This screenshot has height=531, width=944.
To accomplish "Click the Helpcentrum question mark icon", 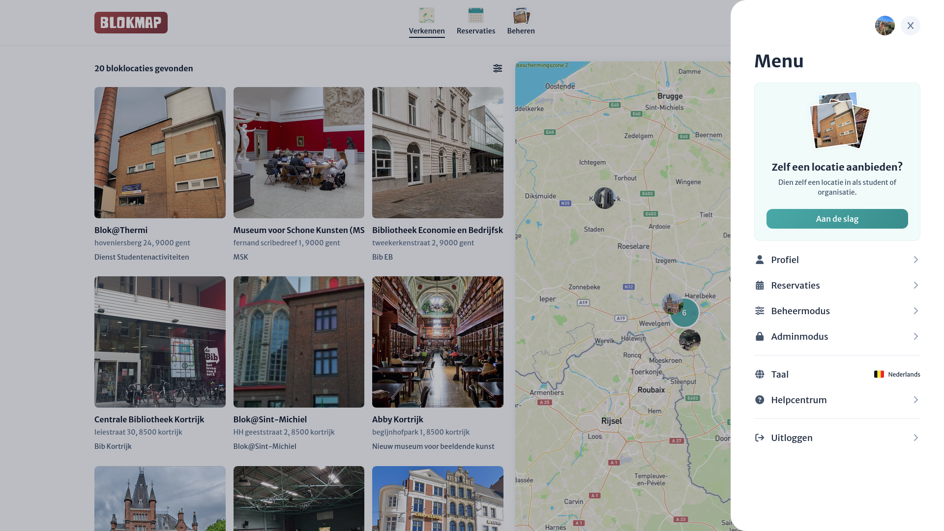I will 760,400.
